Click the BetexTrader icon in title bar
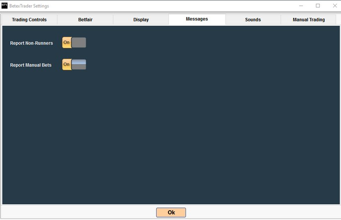This screenshot has width=341, height=220. click(4, 5)
